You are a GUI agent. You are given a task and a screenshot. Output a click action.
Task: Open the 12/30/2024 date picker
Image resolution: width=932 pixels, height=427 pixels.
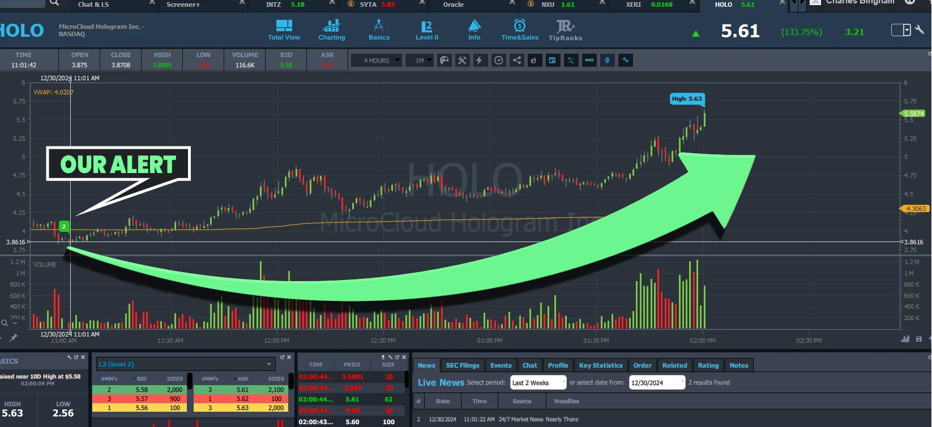(657, 383)
